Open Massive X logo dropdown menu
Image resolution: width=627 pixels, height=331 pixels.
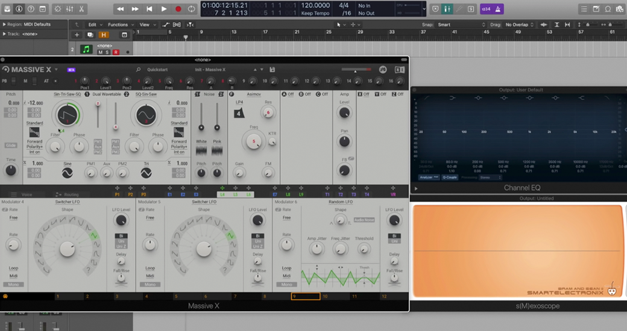[56, 69]
